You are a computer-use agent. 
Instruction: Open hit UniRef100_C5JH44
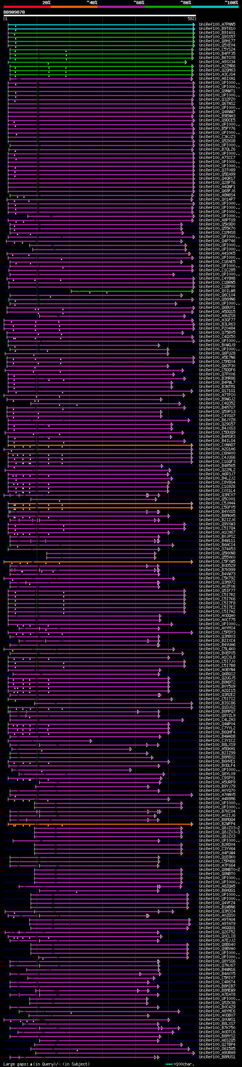click(217, 503)
